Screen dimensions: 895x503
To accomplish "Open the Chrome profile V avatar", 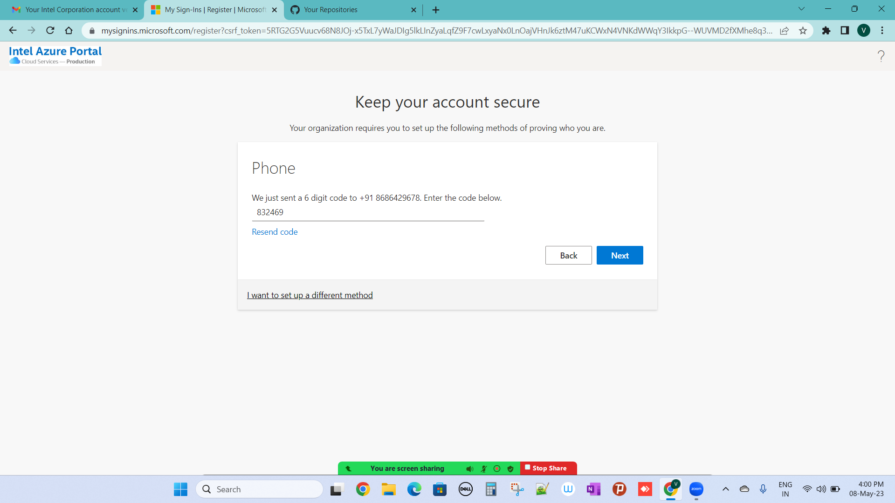I will pyautogui.click(x=863, y=31).
